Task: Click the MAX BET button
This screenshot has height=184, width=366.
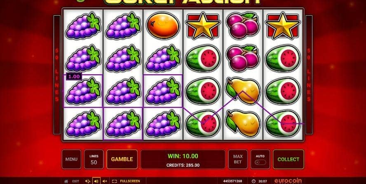Action: pos(238,159)
